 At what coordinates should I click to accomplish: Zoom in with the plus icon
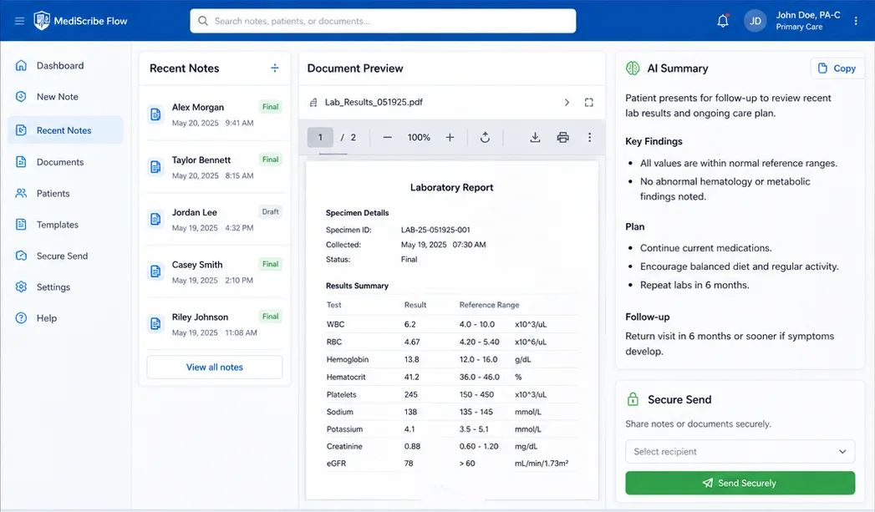click(450, 137)
